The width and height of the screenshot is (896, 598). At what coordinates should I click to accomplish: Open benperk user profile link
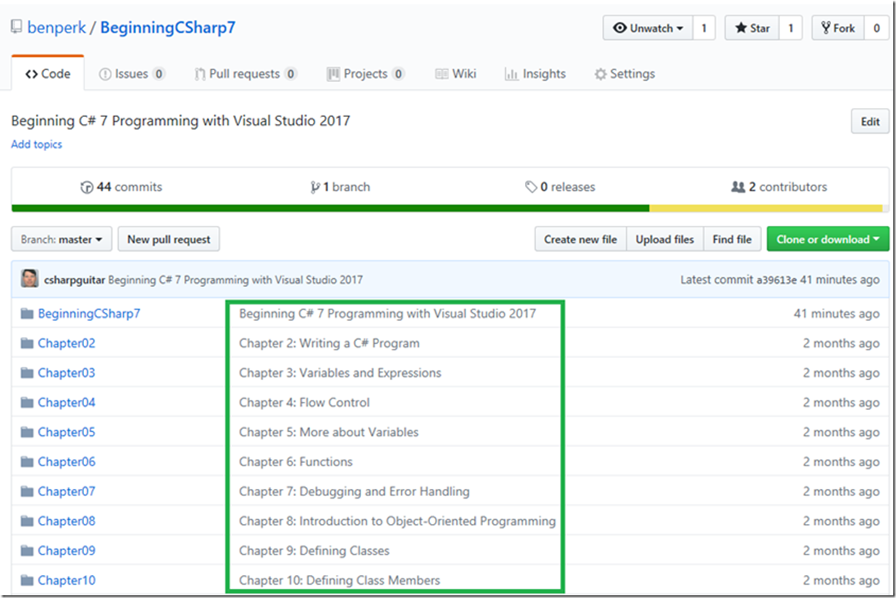57,27
